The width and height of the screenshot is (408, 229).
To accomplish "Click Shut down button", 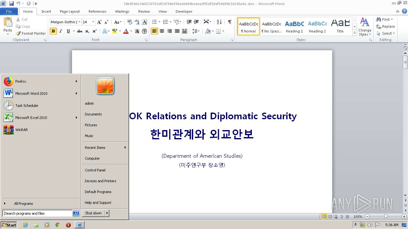I will [x=93, y=213].
